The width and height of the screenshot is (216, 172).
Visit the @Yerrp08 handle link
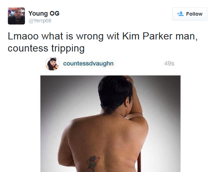(x=40, y=21)
